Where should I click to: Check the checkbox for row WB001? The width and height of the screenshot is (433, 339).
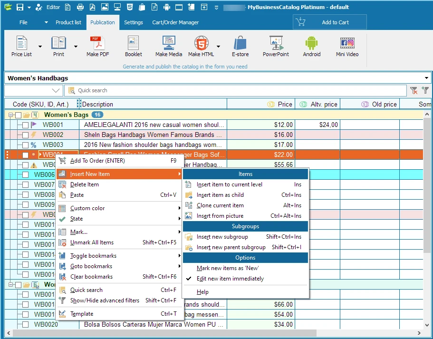tap(25, 125)
